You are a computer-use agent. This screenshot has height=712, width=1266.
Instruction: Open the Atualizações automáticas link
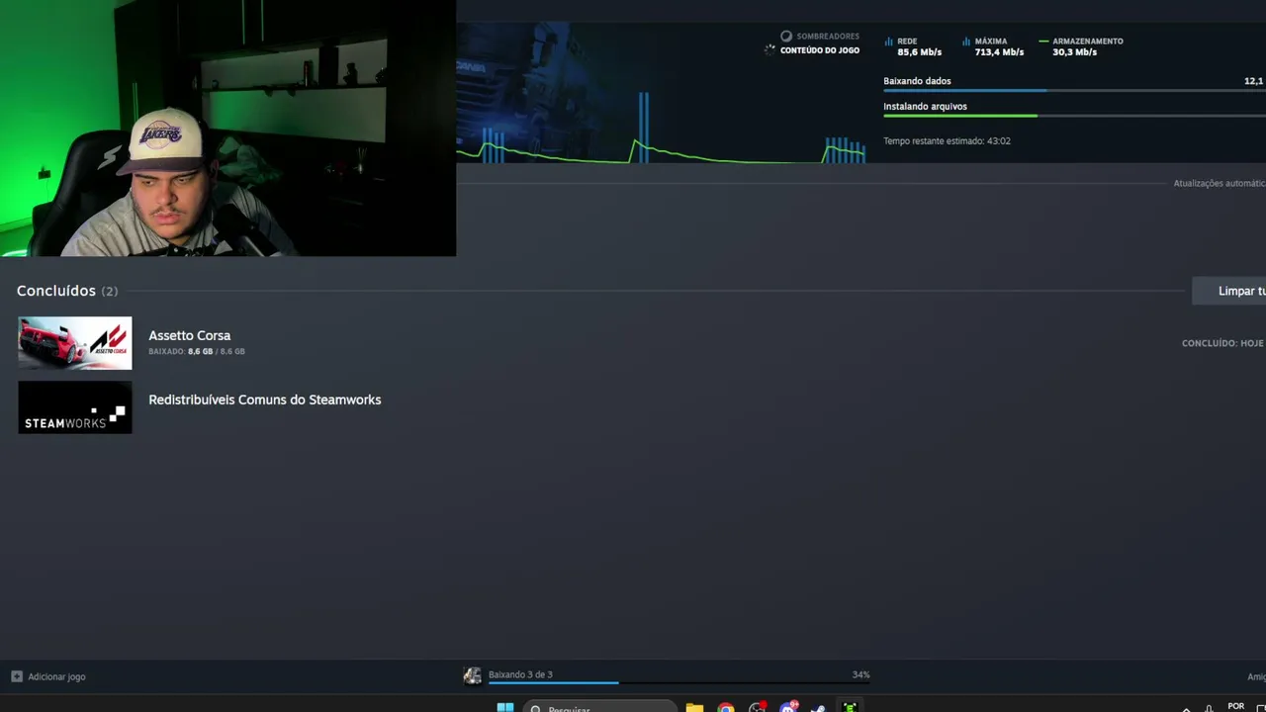coord(1220,183)
